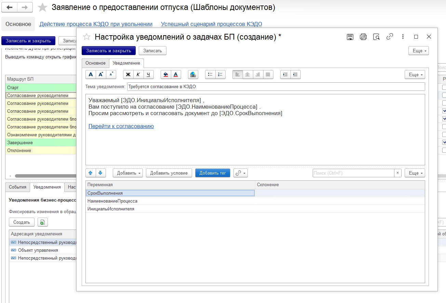Image resolution: width=446 pixels, height=303 pixels.
Task: Toggle the checkbox in the Старт row
Action: point(444,87)
